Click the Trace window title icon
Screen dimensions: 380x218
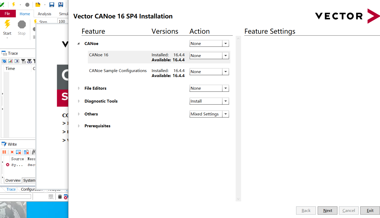[4, 53]
